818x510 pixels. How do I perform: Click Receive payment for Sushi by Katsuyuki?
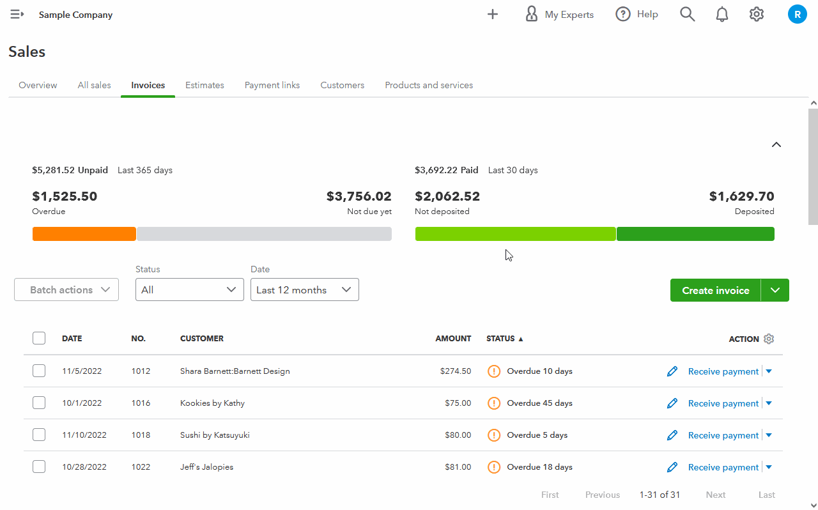(x=723, y=435)
